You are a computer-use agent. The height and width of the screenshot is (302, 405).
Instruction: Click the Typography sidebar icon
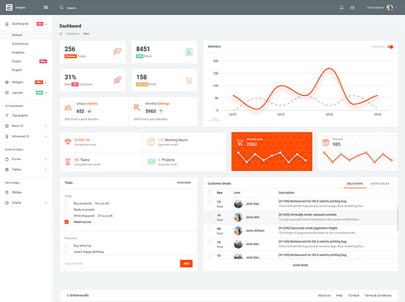point(7,115)
